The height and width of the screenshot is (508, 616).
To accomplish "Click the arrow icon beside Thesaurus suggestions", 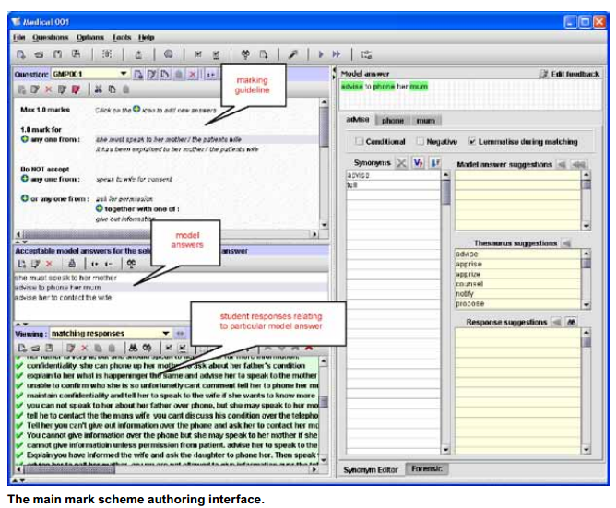I will [x=566, y=243].
